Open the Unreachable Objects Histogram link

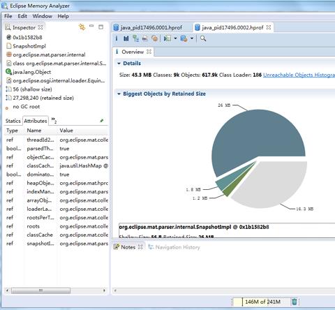click(x=299, y=75)
